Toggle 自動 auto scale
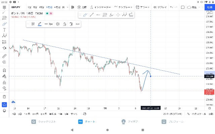The height and width of the screenshot is (134, 215). [x=211, y=114]
